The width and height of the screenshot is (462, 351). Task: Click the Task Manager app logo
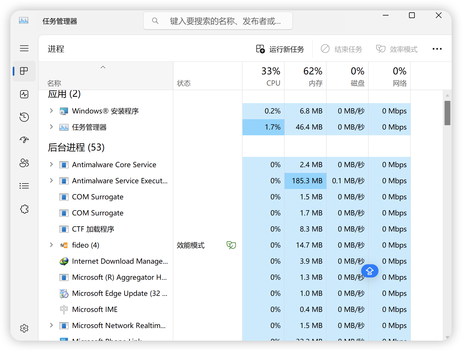24,20
